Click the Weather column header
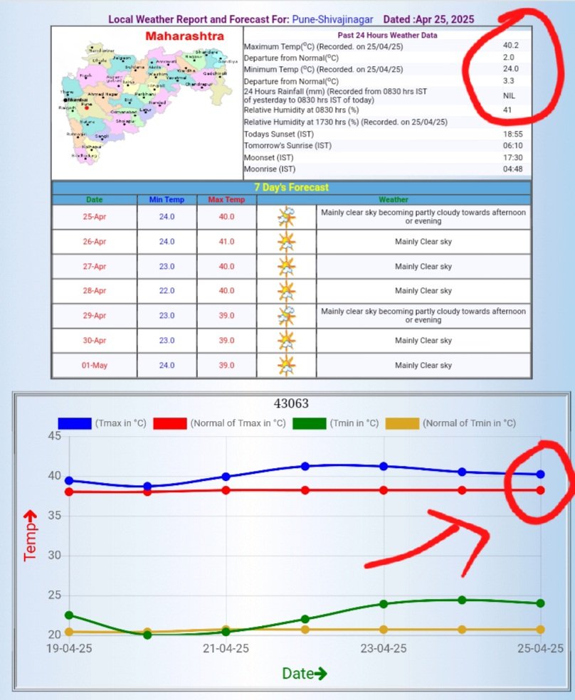The height and width of the screenshot is (700, 575). coord(394,200)
